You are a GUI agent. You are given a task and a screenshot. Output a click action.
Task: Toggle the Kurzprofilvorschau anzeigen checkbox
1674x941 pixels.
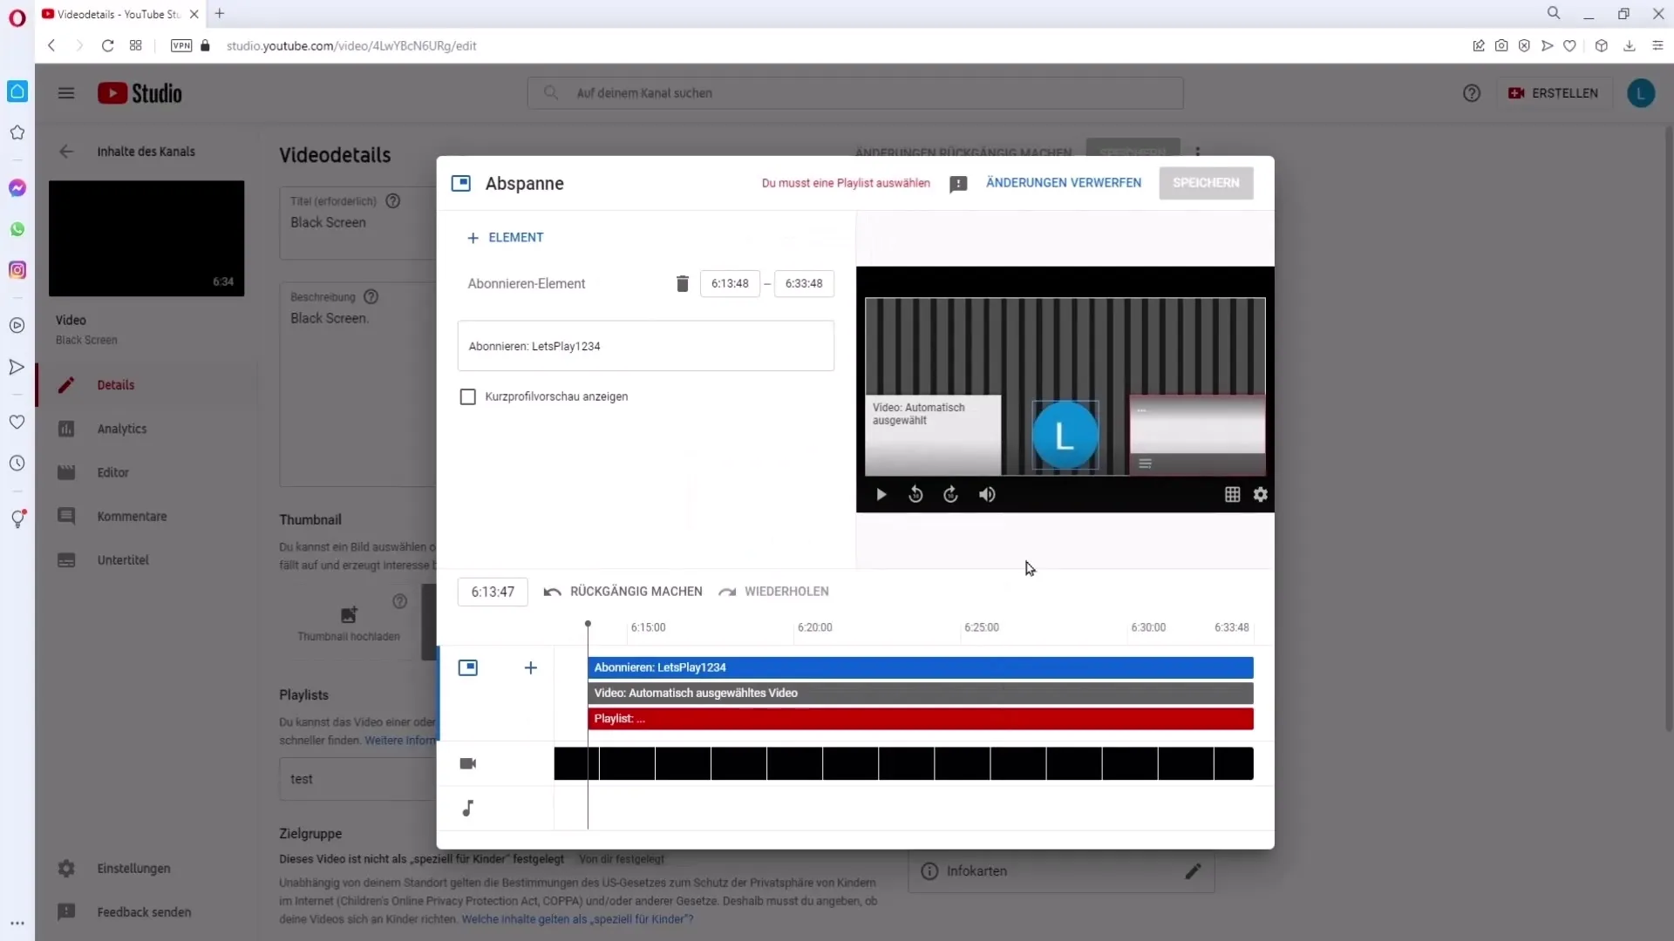click(x=468, y=396)
